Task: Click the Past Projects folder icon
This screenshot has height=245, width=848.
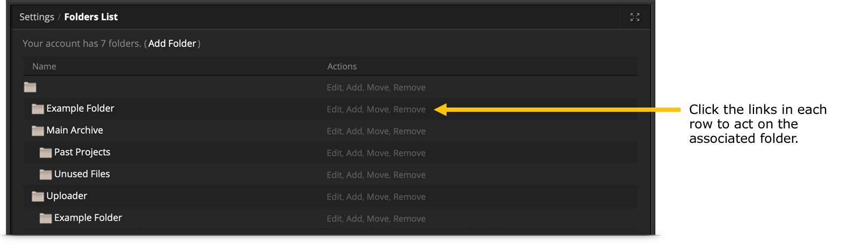Action: [46, 152]
